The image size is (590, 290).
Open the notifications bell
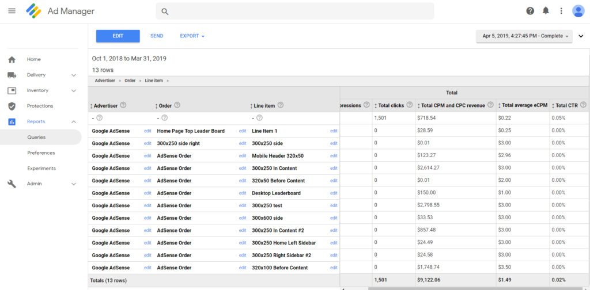[x=546, y=11]
